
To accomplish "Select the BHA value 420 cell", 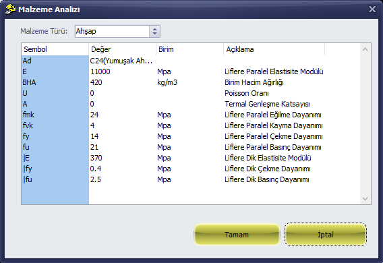I will [122, 82].
